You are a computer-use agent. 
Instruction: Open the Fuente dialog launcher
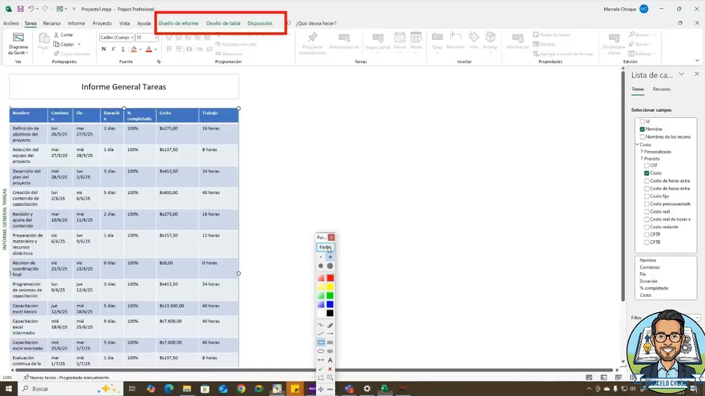159,62
